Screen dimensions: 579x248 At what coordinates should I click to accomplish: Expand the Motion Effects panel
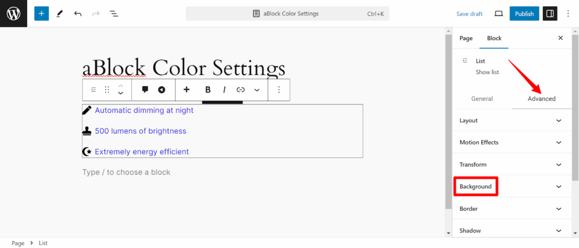pos(512,143)
